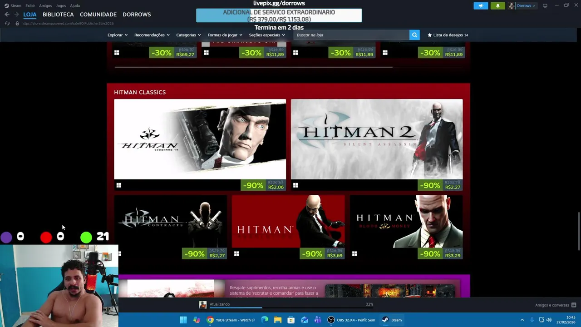The width and height of the screenshot is (581, 327).
Task: Focus the Buscar na loja search field
Action: click(x=351, y=35)
